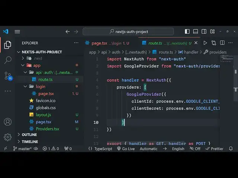
Task: Close the route.ts tab
Action: [196, 43]
